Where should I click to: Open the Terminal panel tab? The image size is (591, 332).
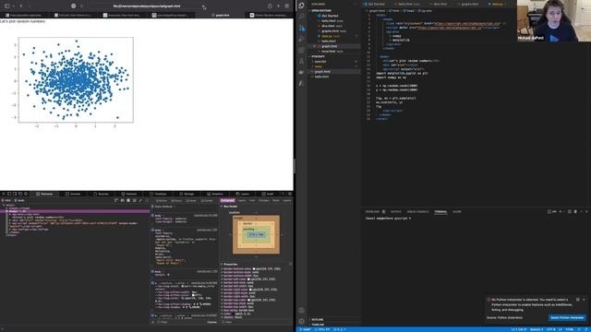[440, 211]
